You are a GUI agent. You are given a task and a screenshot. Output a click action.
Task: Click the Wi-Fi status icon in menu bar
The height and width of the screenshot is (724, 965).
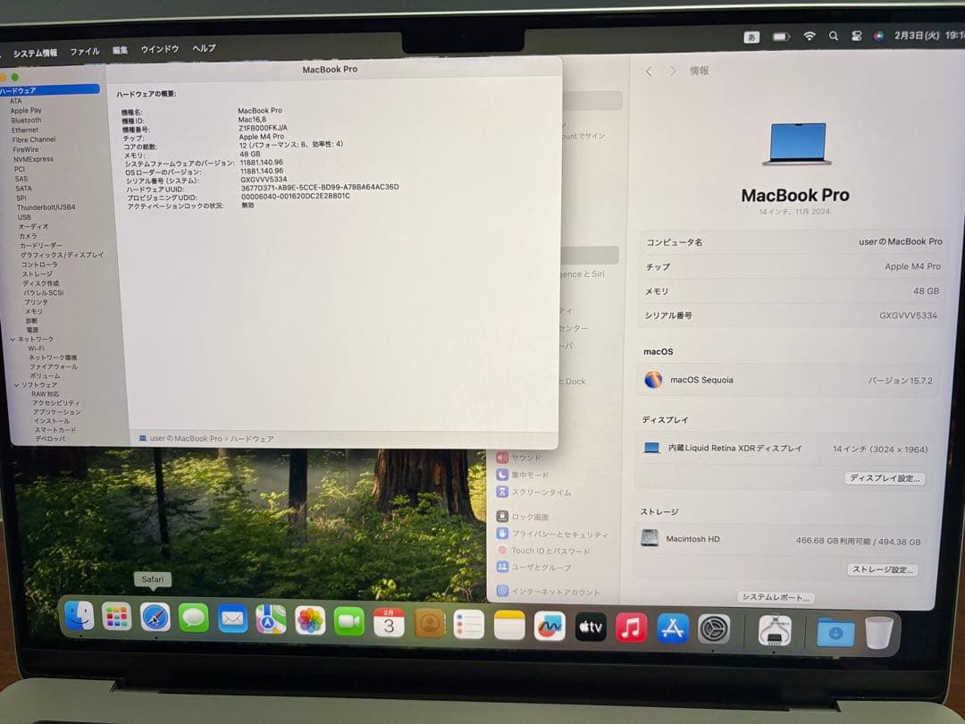[810, 37]
